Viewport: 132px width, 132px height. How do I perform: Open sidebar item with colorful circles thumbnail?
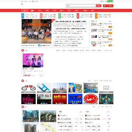[94, 44]
